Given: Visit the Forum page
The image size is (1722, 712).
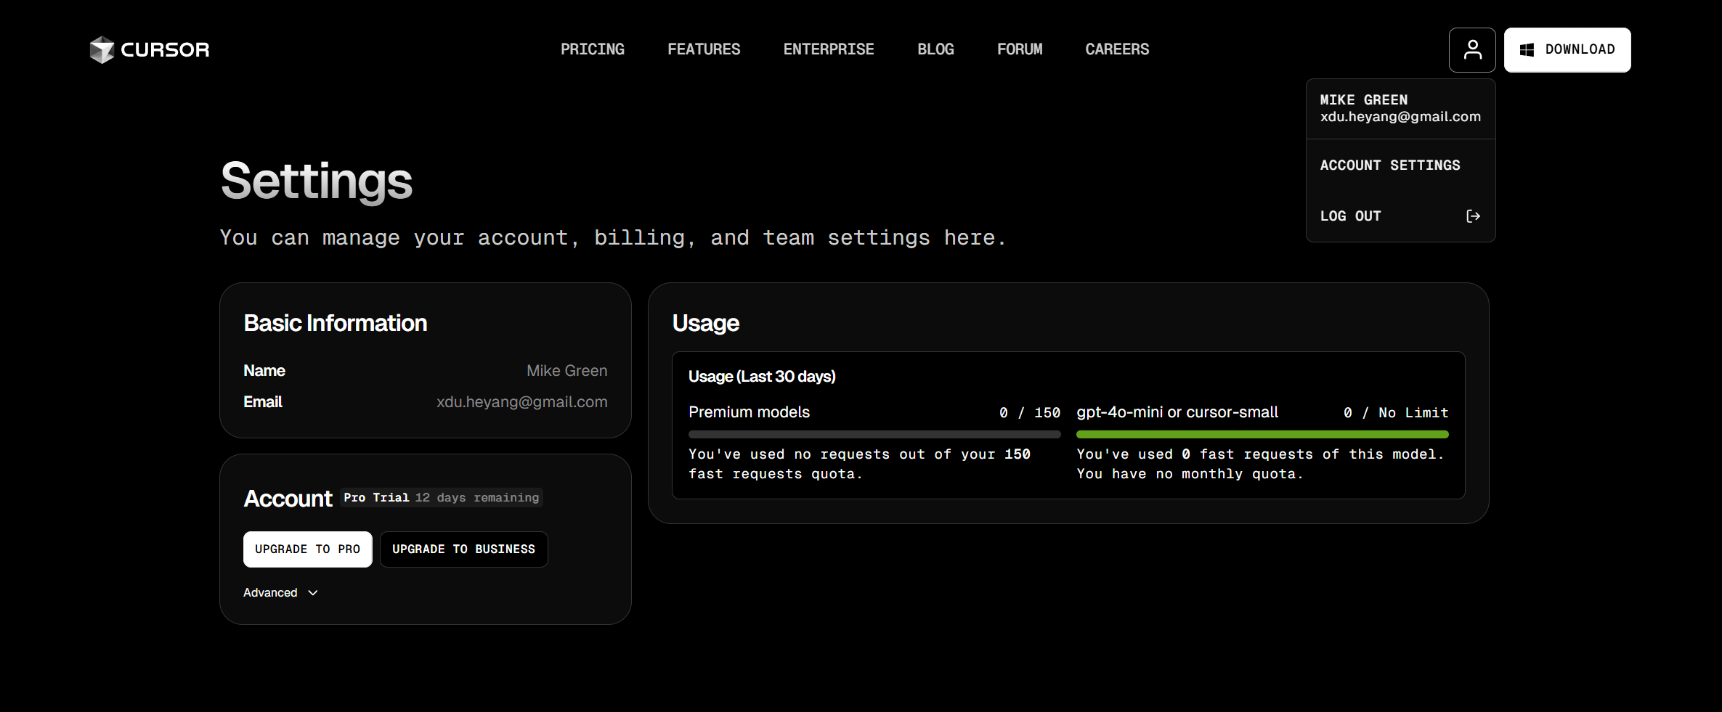Looking at the screenshot, I should click(1020, 49).
